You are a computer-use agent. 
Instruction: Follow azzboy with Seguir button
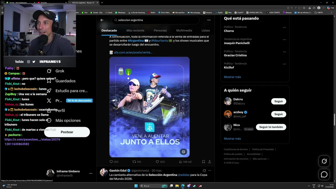(279, 114)
